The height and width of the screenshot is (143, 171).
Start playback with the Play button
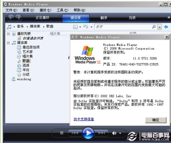tap(88, 133)
